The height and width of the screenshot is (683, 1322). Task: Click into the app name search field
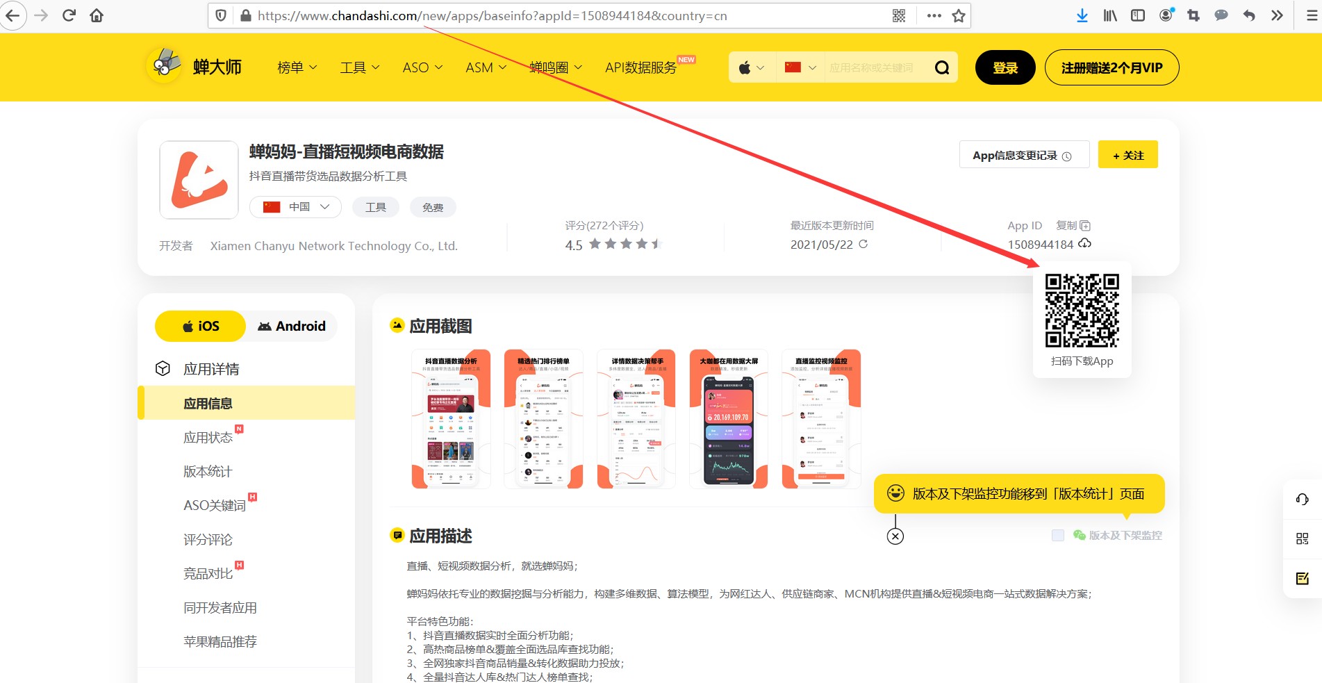(x=875, y=67)
